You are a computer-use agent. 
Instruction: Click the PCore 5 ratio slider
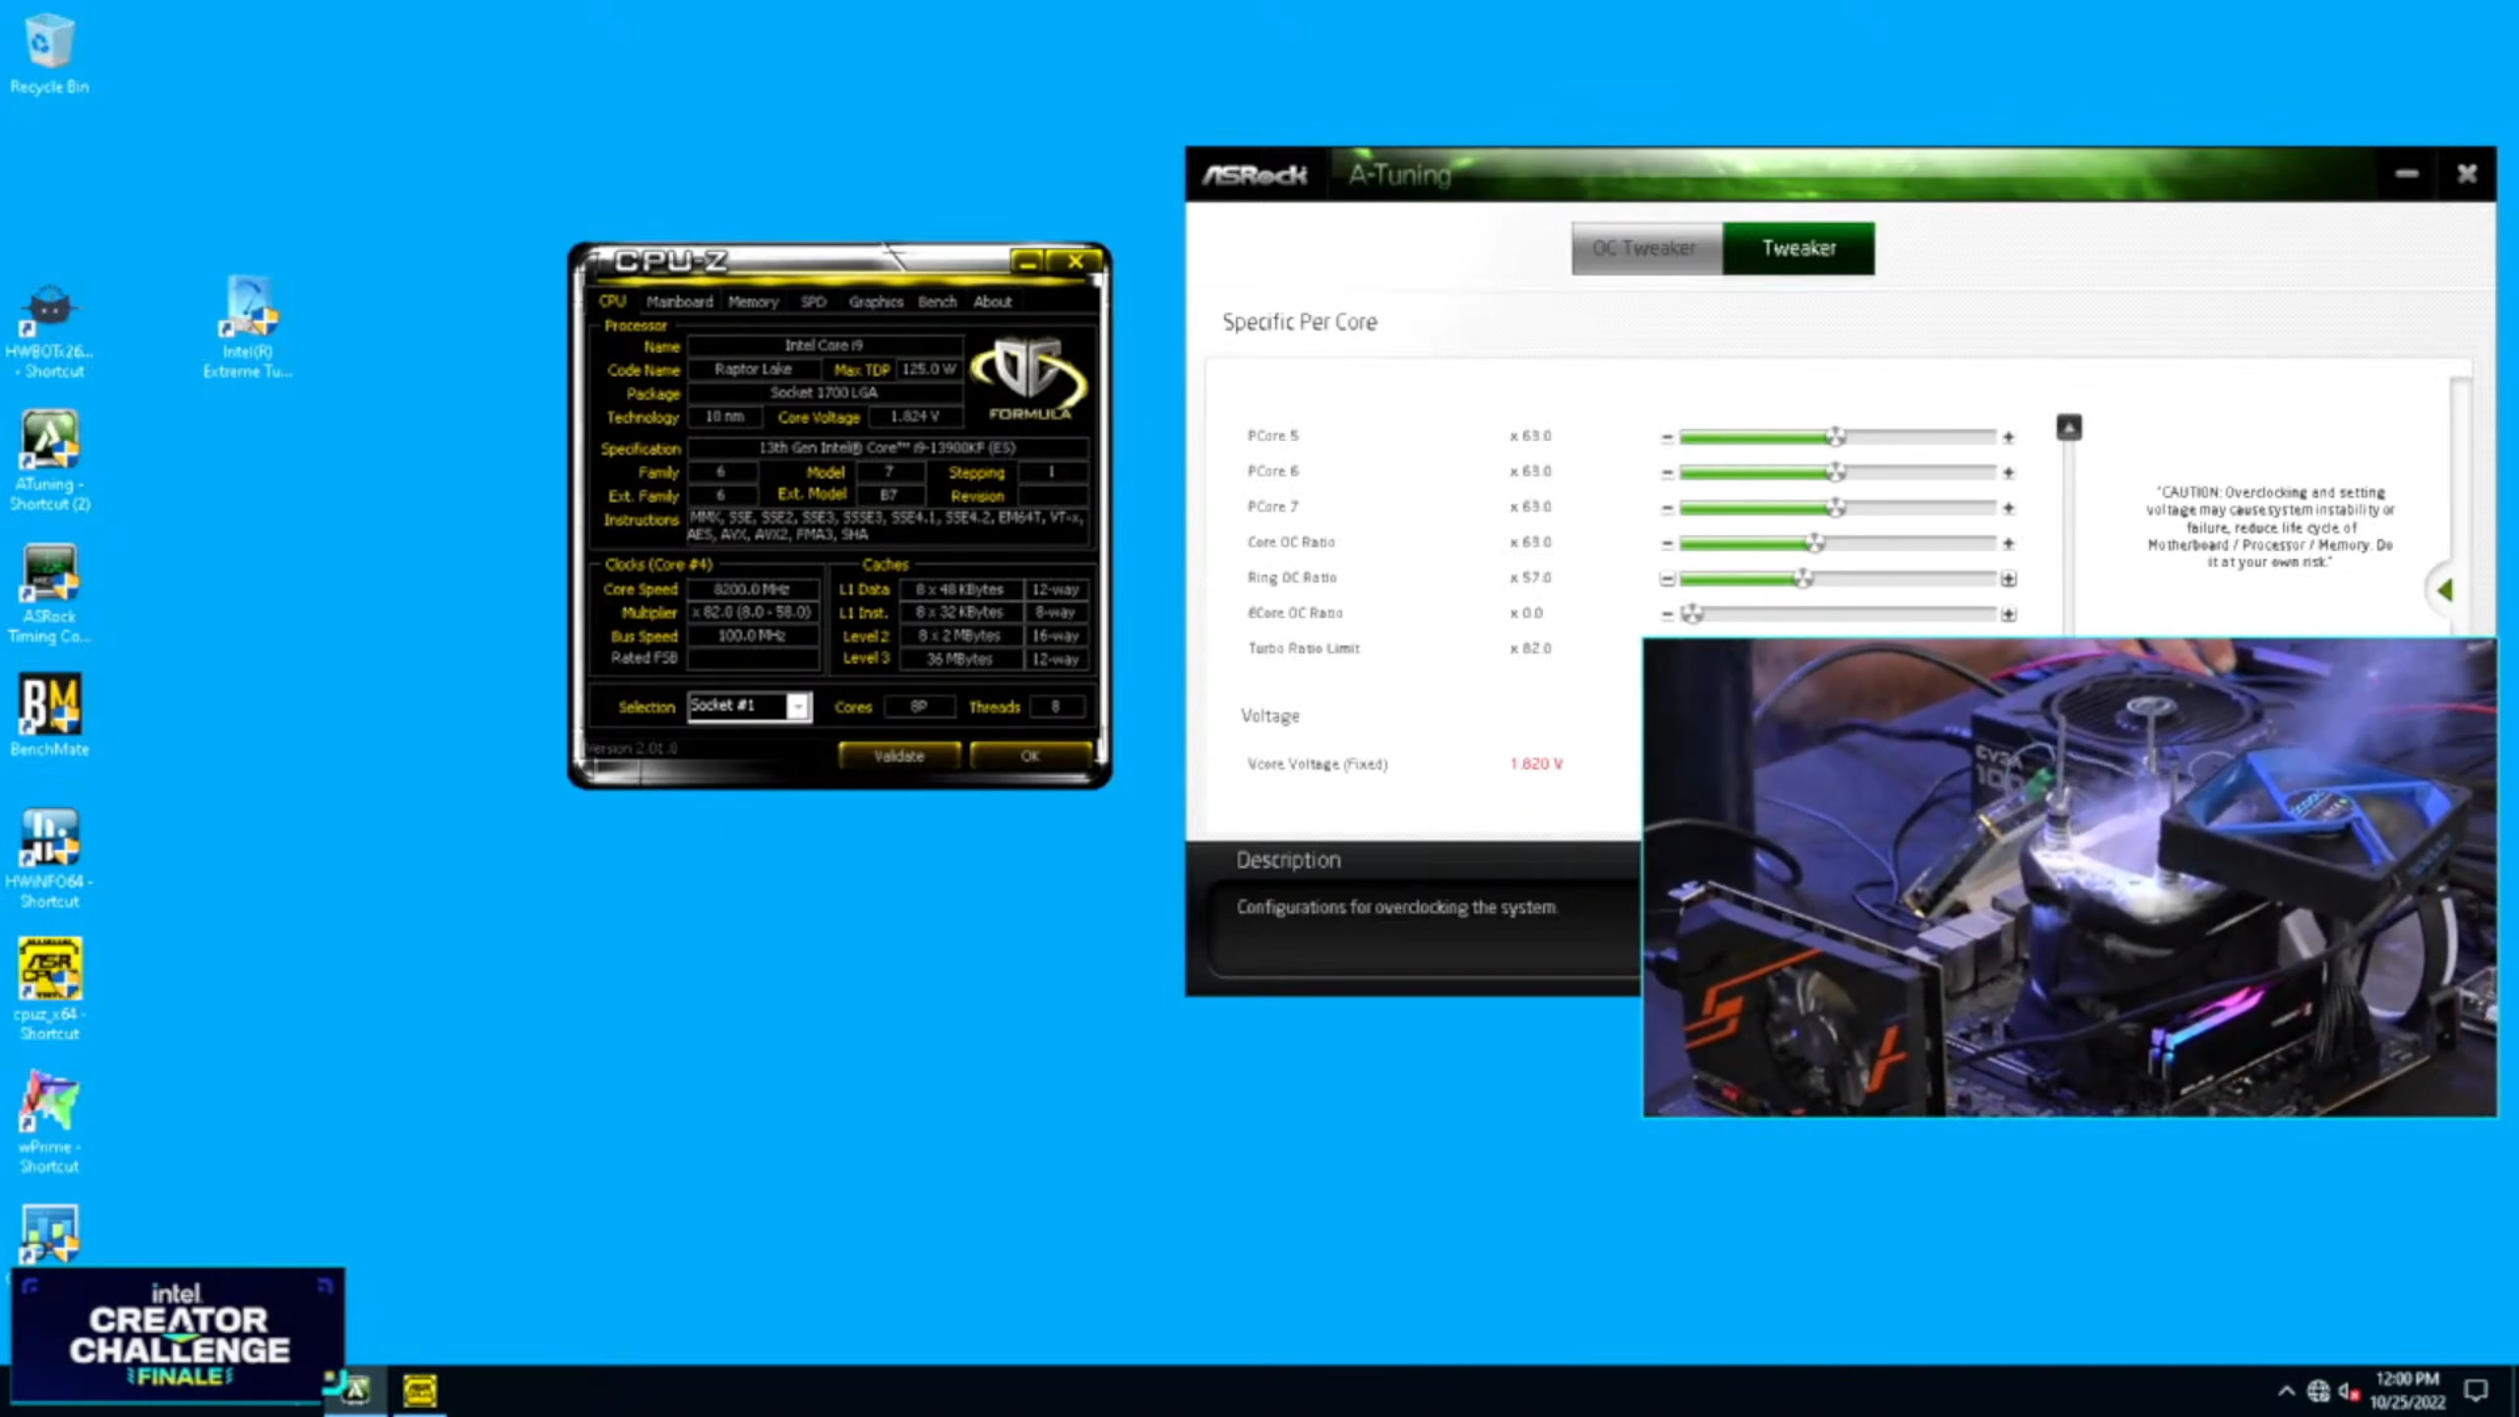point(1837,437)
